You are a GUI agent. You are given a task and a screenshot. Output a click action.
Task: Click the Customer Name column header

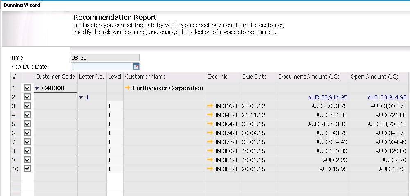coord(145,77)
